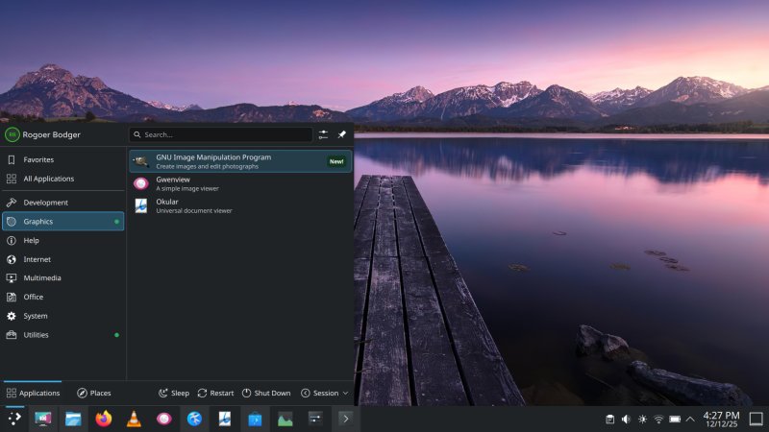Expand the taskbar overflow arrow

(x=345, y=419)
